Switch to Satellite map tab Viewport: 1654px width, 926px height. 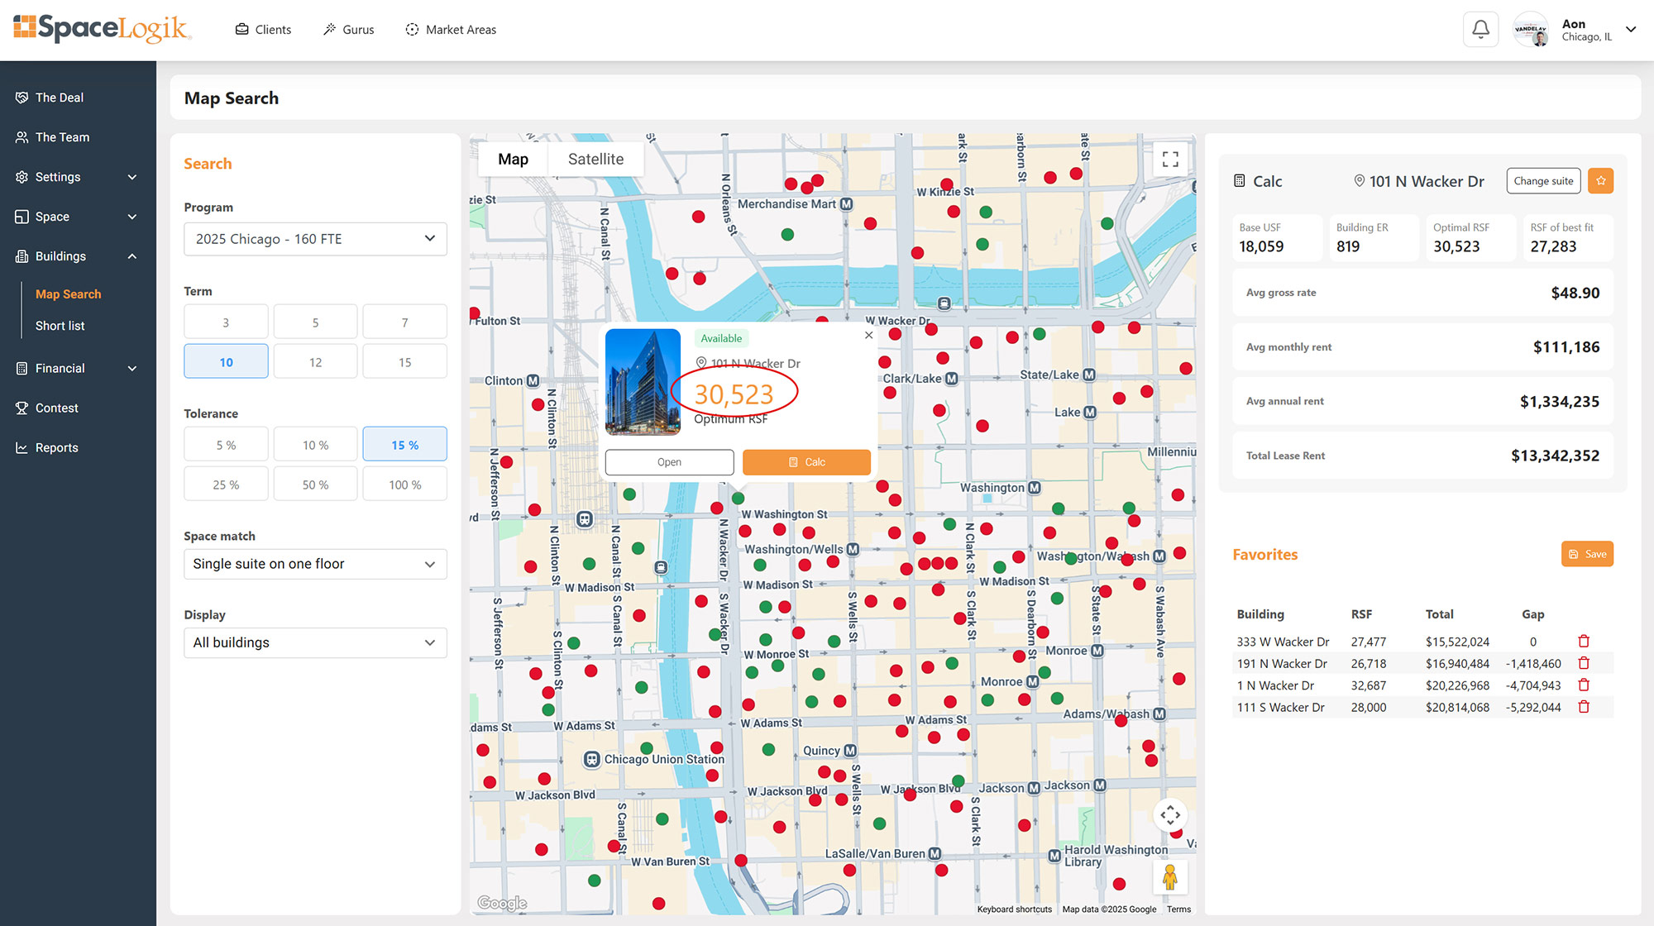595,159
